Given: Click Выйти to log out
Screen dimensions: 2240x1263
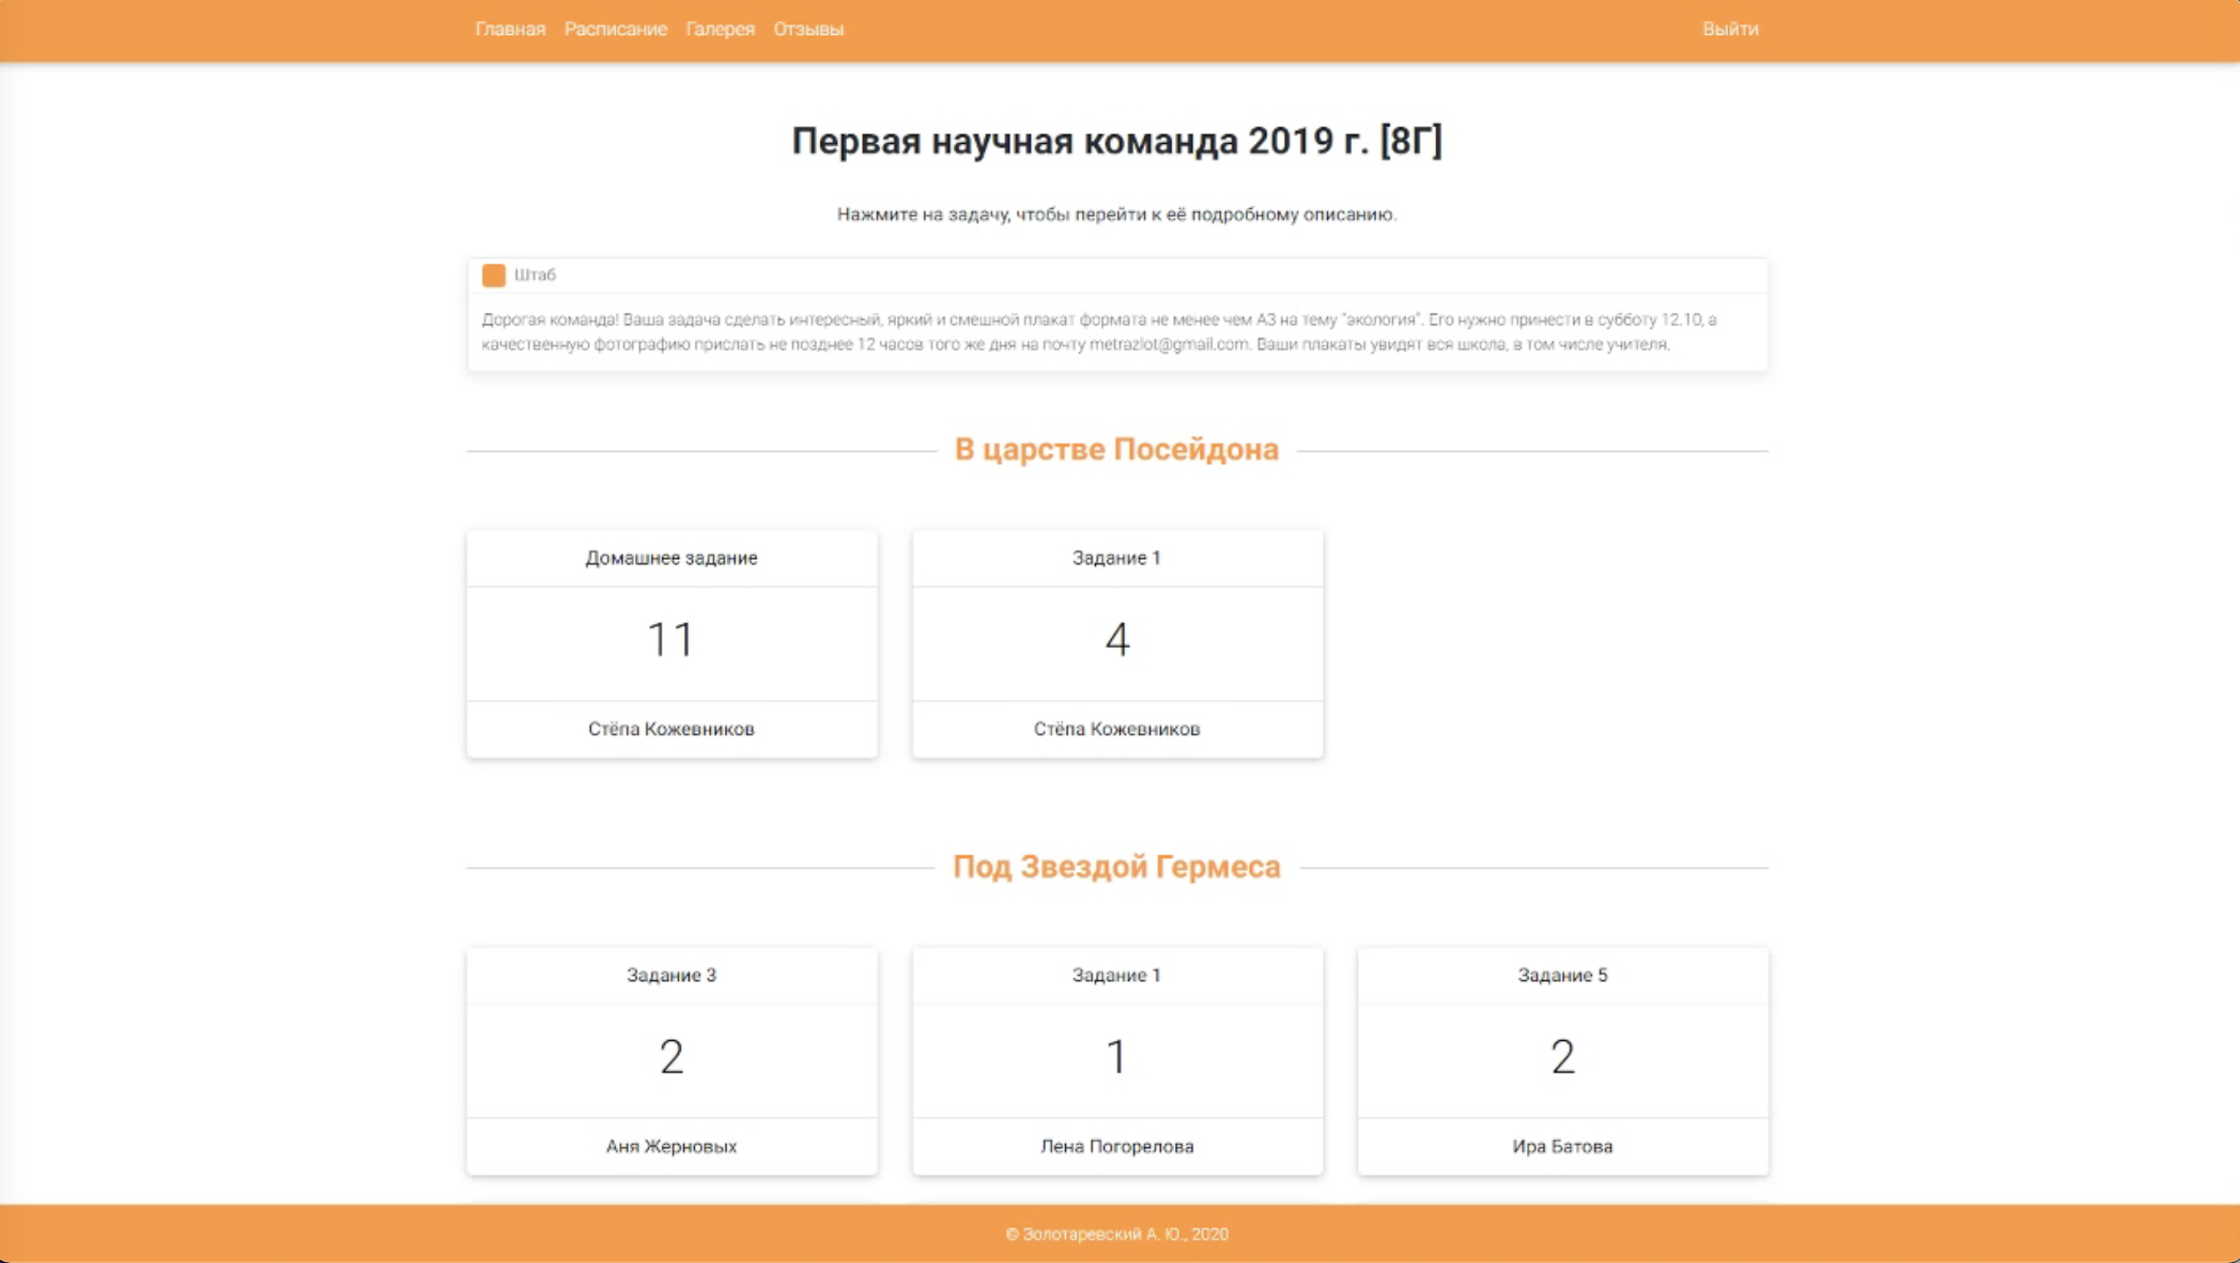Looking at the screenshot, I should point(1730,30).
